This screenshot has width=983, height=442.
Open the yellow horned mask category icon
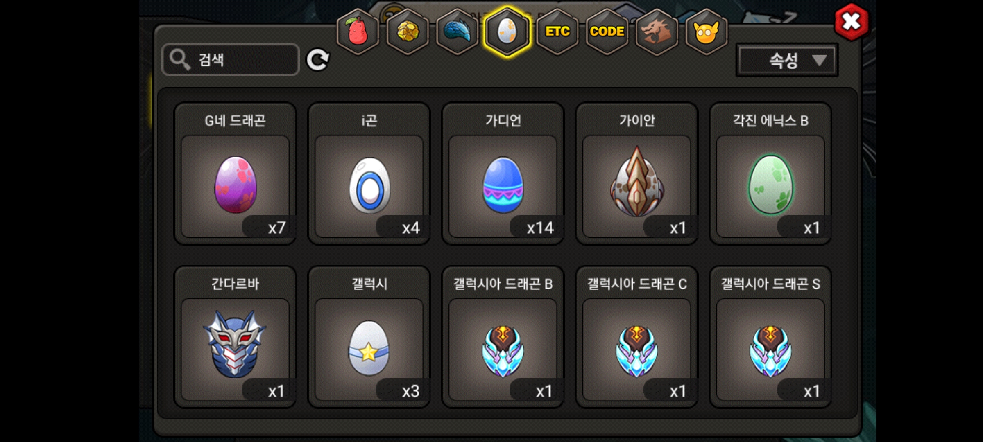(x=706, y=32)
